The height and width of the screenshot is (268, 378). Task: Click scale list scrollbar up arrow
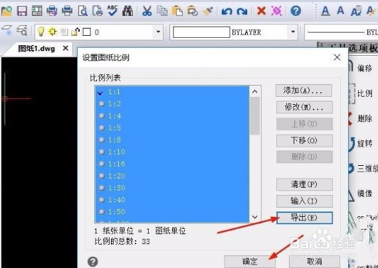(255, 92)
